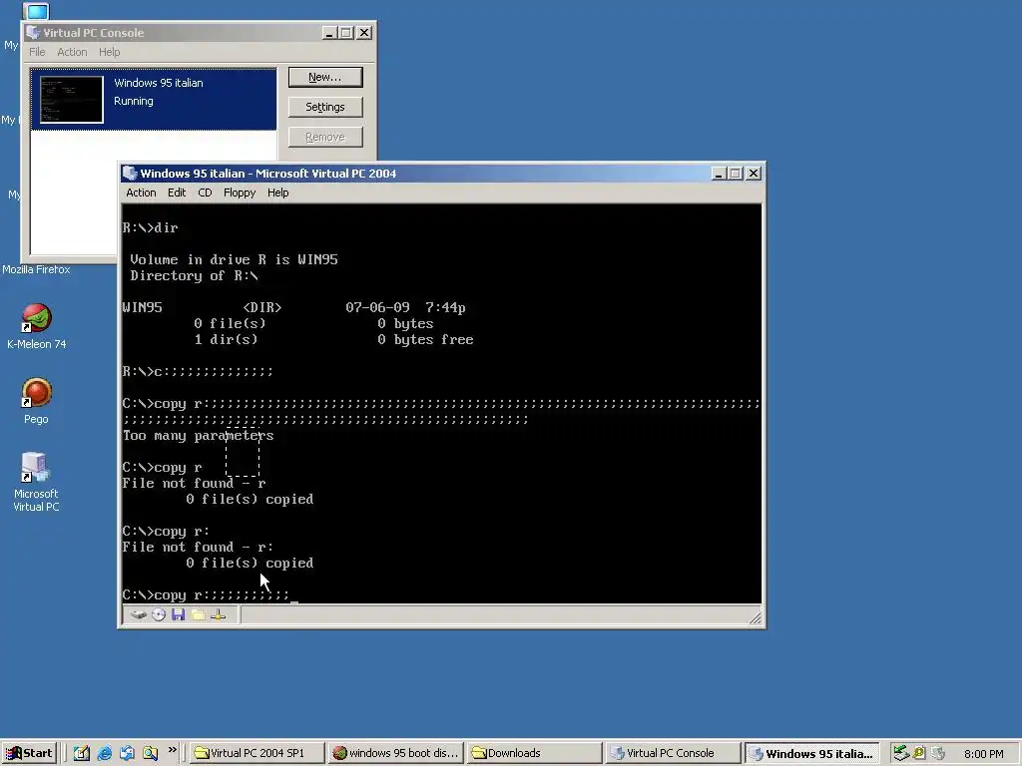Image resolution: width=1022 pixels, height=766 pixels.
Task: Click the network adapter icon in VM status bar
Action: [219, 614]
